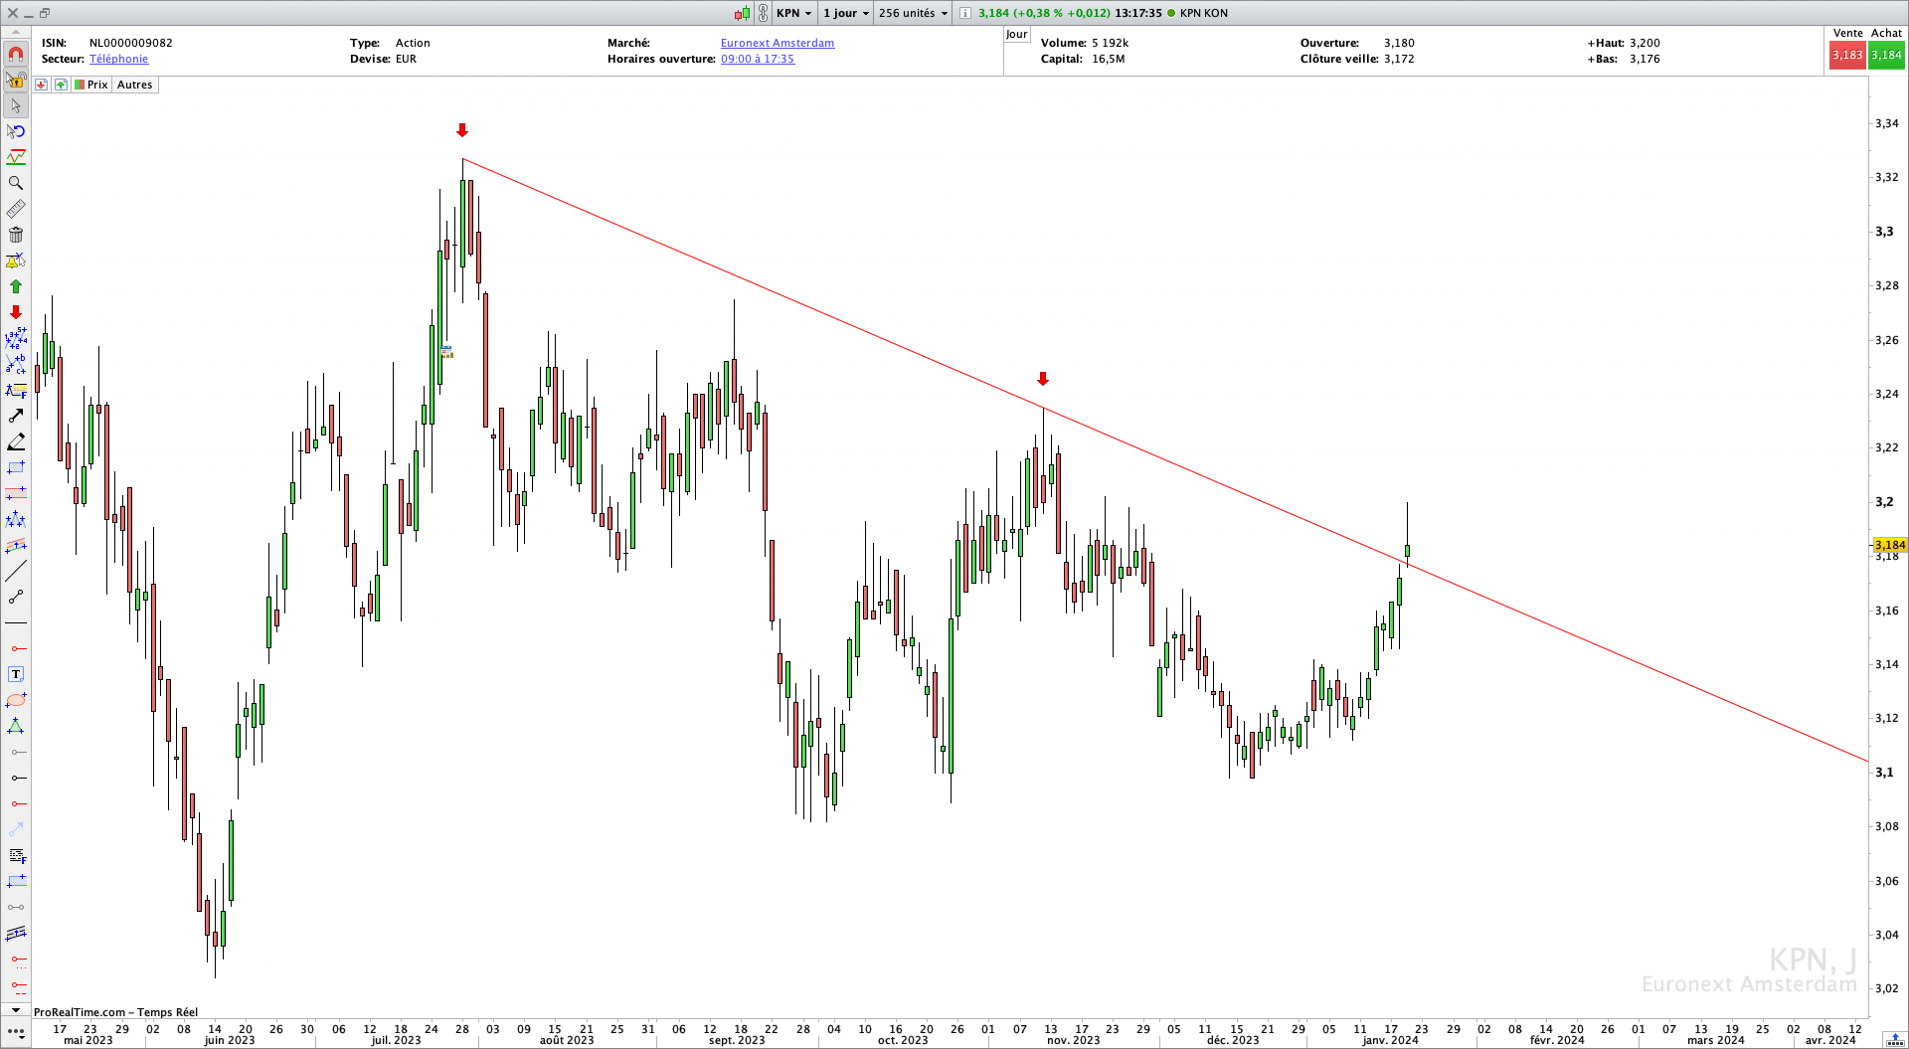Image resolution: width=1909 pixels, height=1049 pixels.
Task: Select the text annotation T tool
Action: [16, 674]
